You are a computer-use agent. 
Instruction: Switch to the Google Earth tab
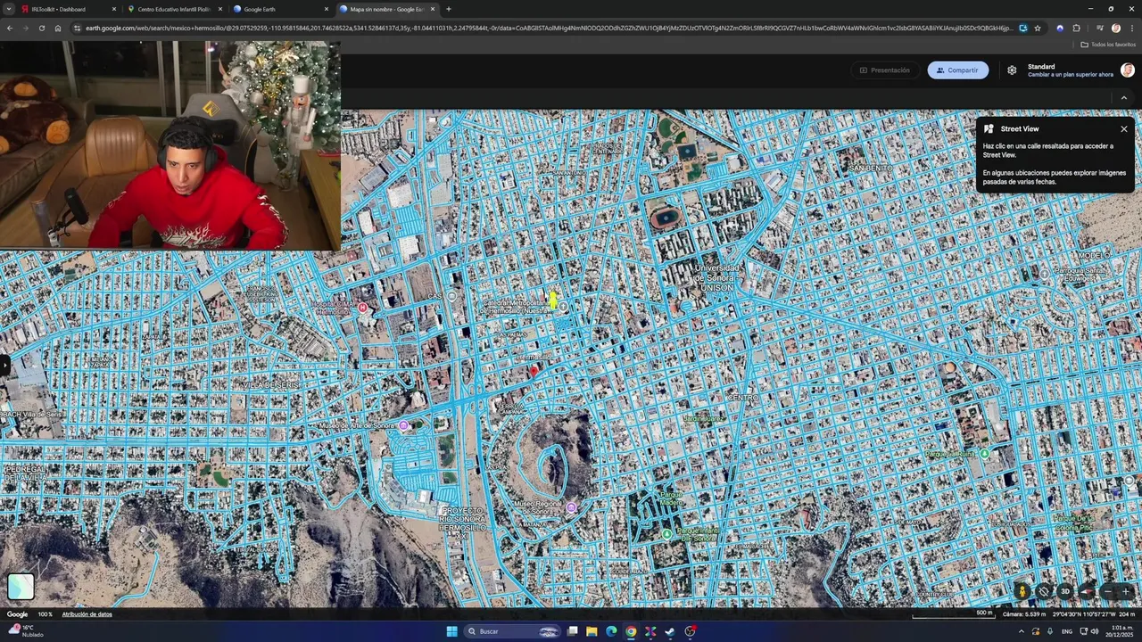(280, 9)
